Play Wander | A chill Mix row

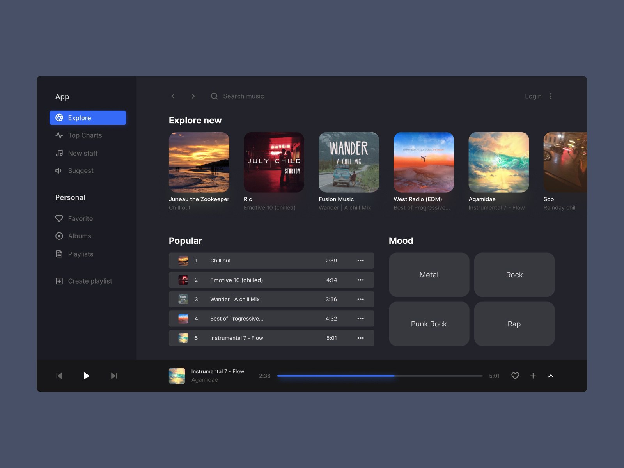point(271,299)
